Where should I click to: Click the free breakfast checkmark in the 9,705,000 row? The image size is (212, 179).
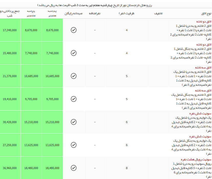(74, 99)
